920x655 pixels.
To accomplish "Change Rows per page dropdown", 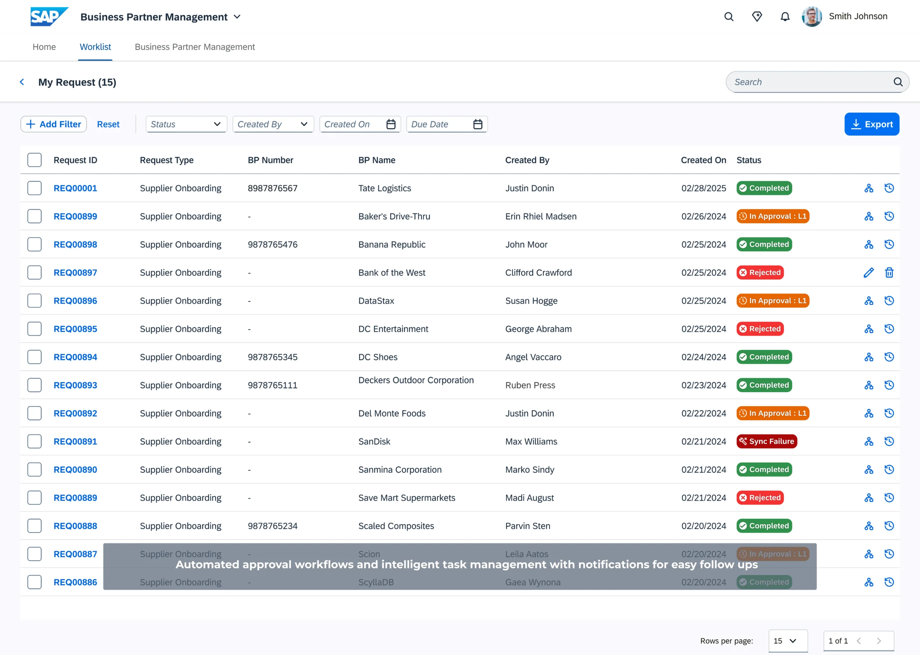I will coord(788,641).
